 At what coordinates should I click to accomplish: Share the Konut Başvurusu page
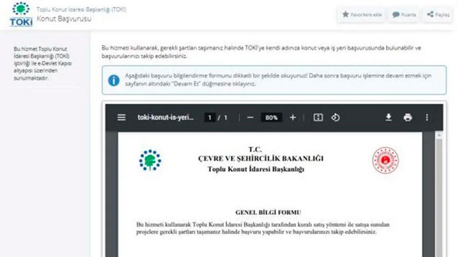tap(438, 15)
